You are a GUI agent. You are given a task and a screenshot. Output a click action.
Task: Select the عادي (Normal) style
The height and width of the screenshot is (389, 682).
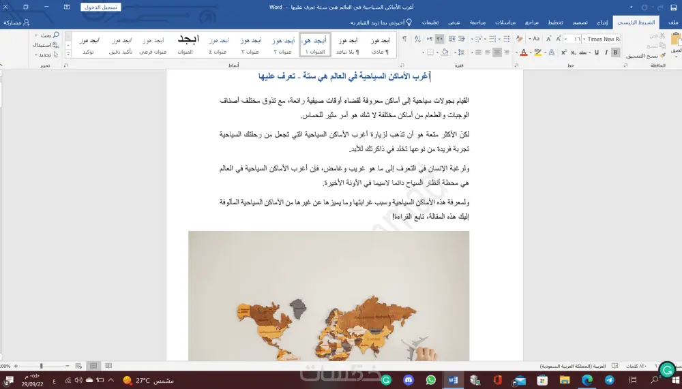click(380, 45)
